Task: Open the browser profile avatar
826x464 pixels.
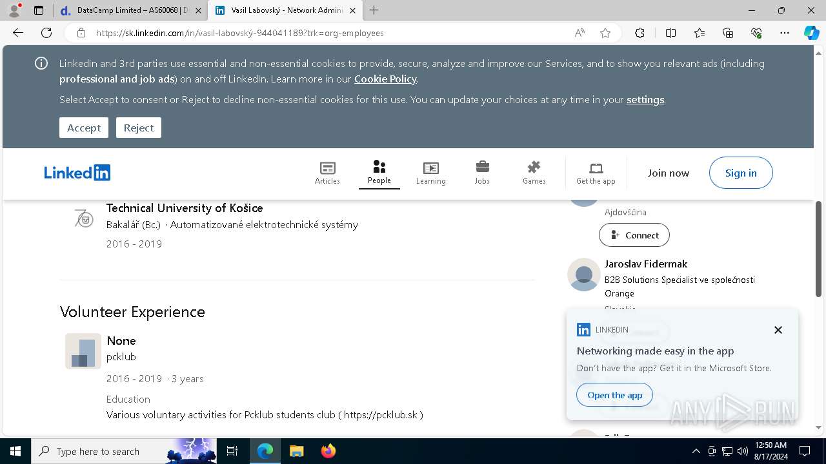Action: pyautogui.click(x=14, y=10)
